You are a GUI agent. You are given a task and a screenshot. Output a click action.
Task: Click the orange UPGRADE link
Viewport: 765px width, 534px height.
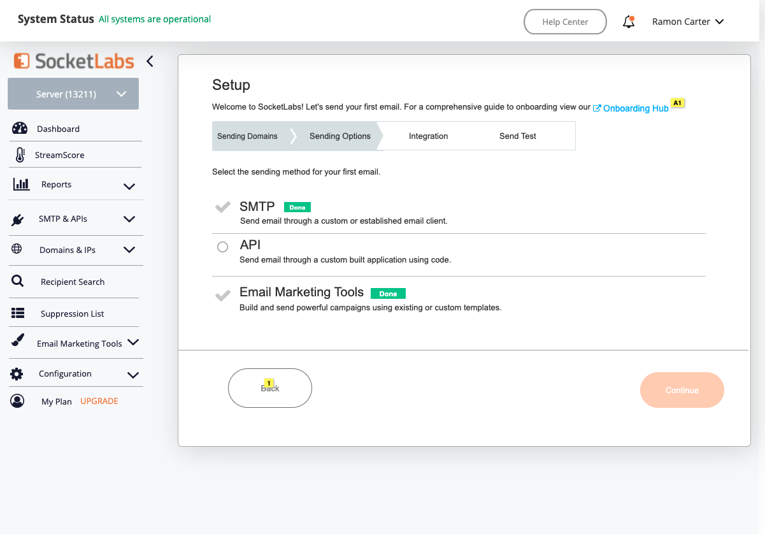(x=99, y=401)
